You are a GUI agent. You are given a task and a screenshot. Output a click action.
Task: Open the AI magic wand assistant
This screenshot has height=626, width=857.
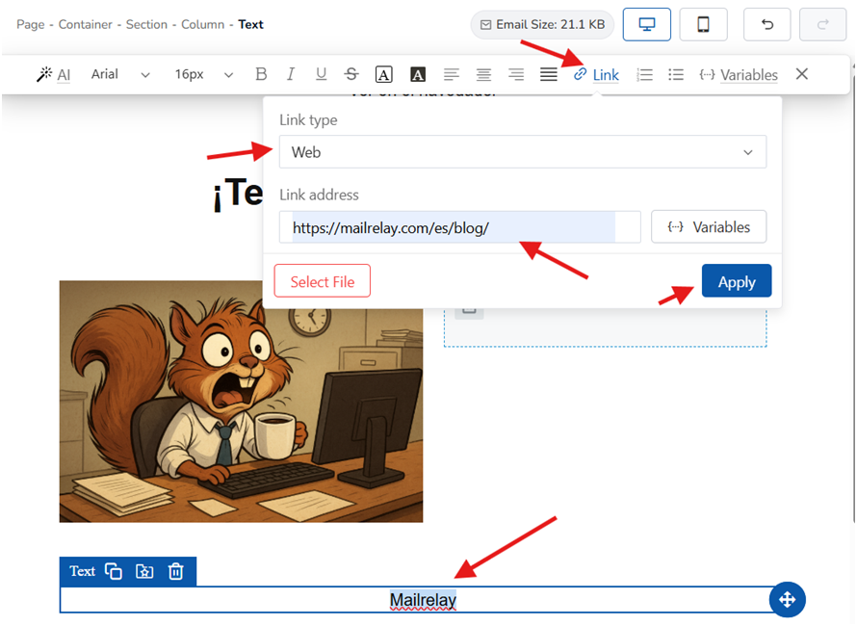tap(53, 74)
